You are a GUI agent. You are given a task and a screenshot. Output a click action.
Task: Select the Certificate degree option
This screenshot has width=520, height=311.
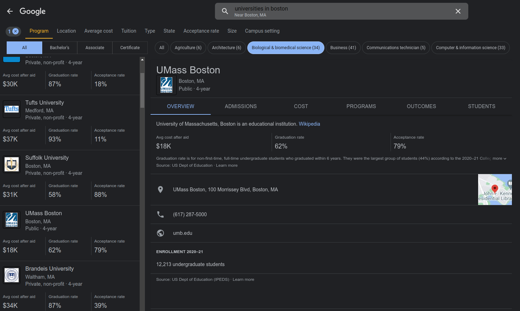pyautogui.click(x=130, y=48)
